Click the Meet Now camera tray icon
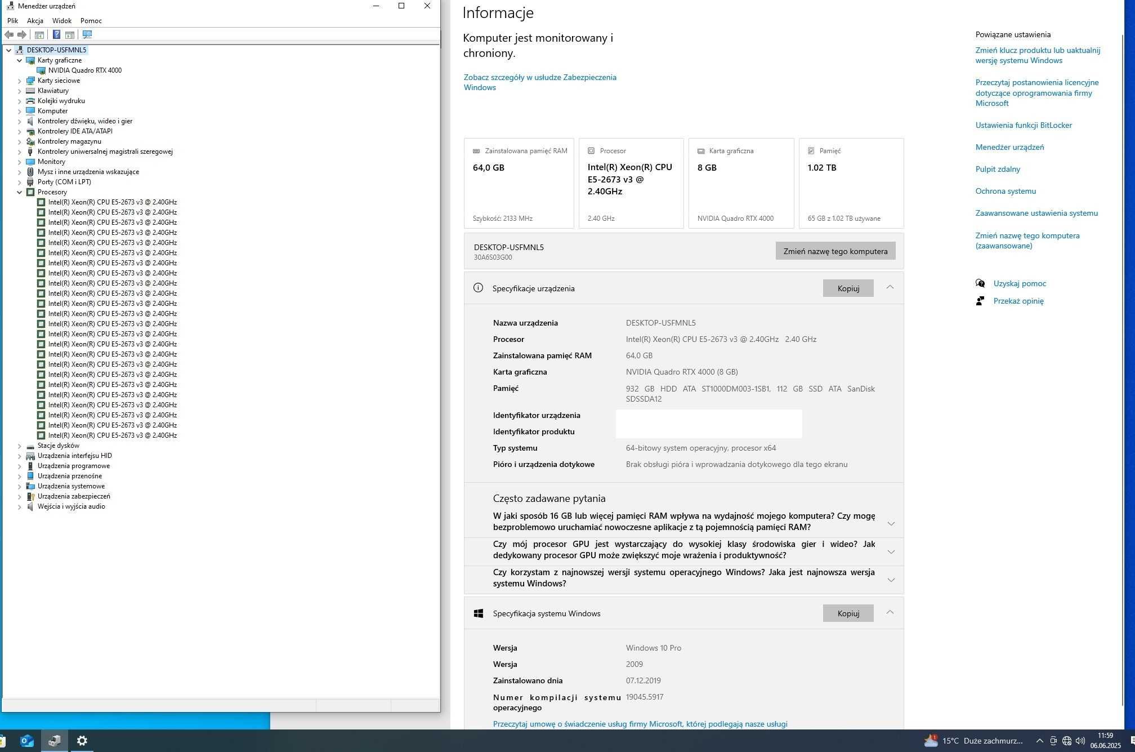Viewport: 1135px width, 752px height. [x=1053, y=741]
